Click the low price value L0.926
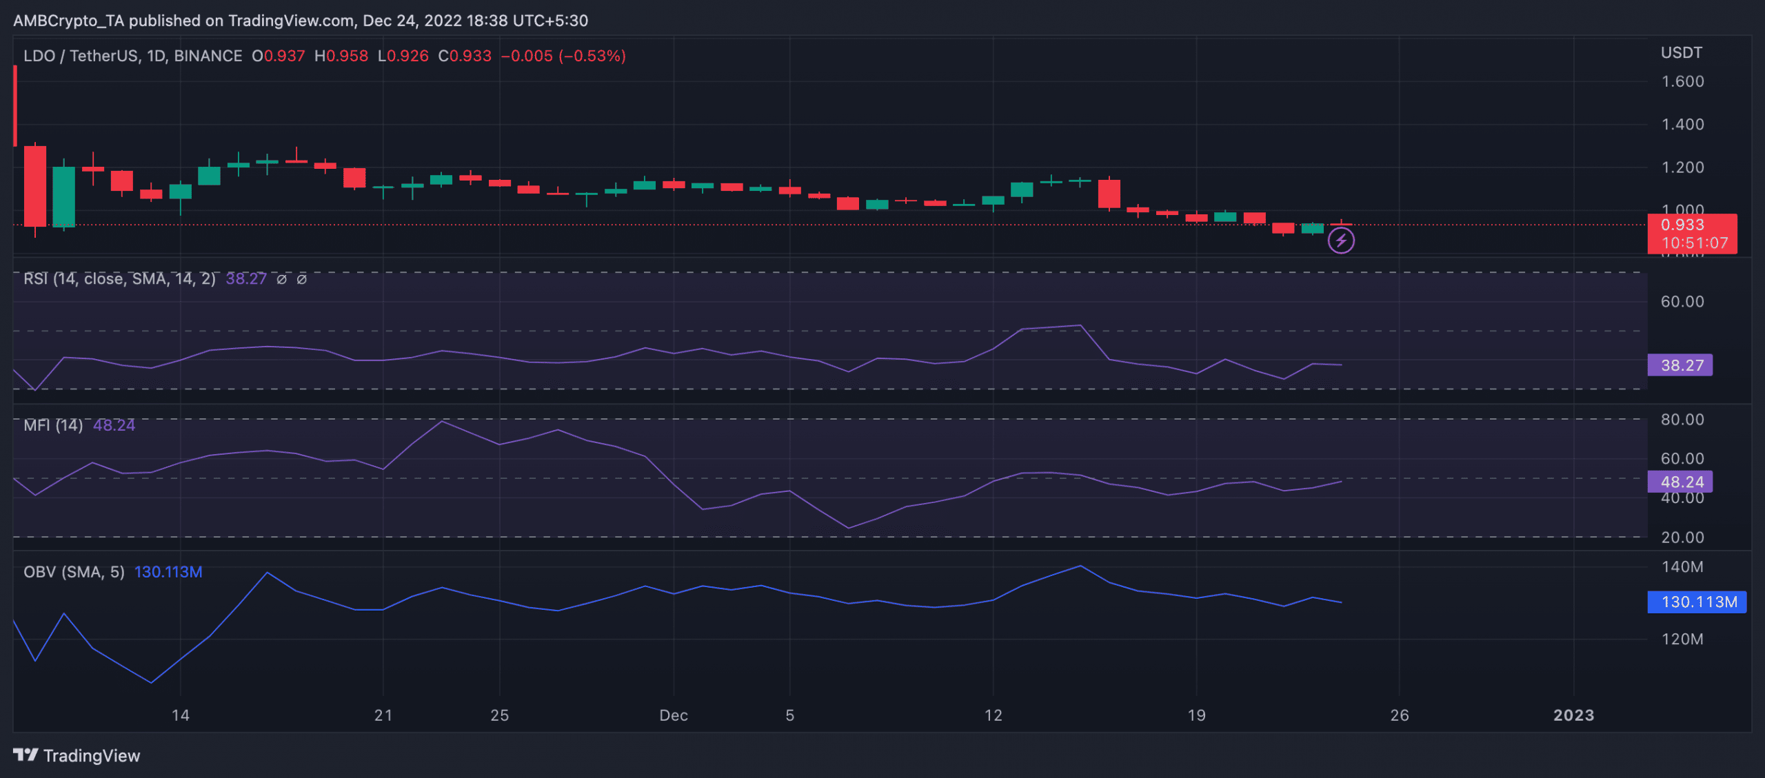 (x=403, y=56)
